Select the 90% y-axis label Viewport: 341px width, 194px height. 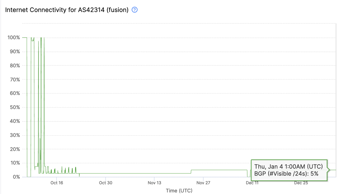point(14,51)
